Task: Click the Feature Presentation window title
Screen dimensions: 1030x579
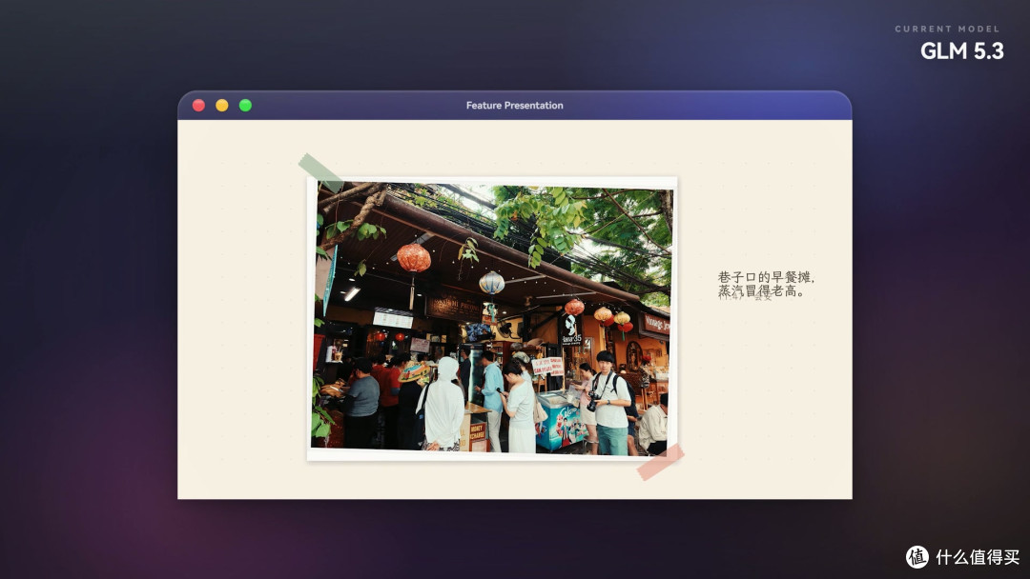Action: tap(514, 105)
